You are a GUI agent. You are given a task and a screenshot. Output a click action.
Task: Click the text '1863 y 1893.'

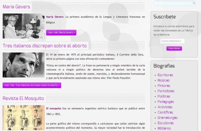[53, 114]
